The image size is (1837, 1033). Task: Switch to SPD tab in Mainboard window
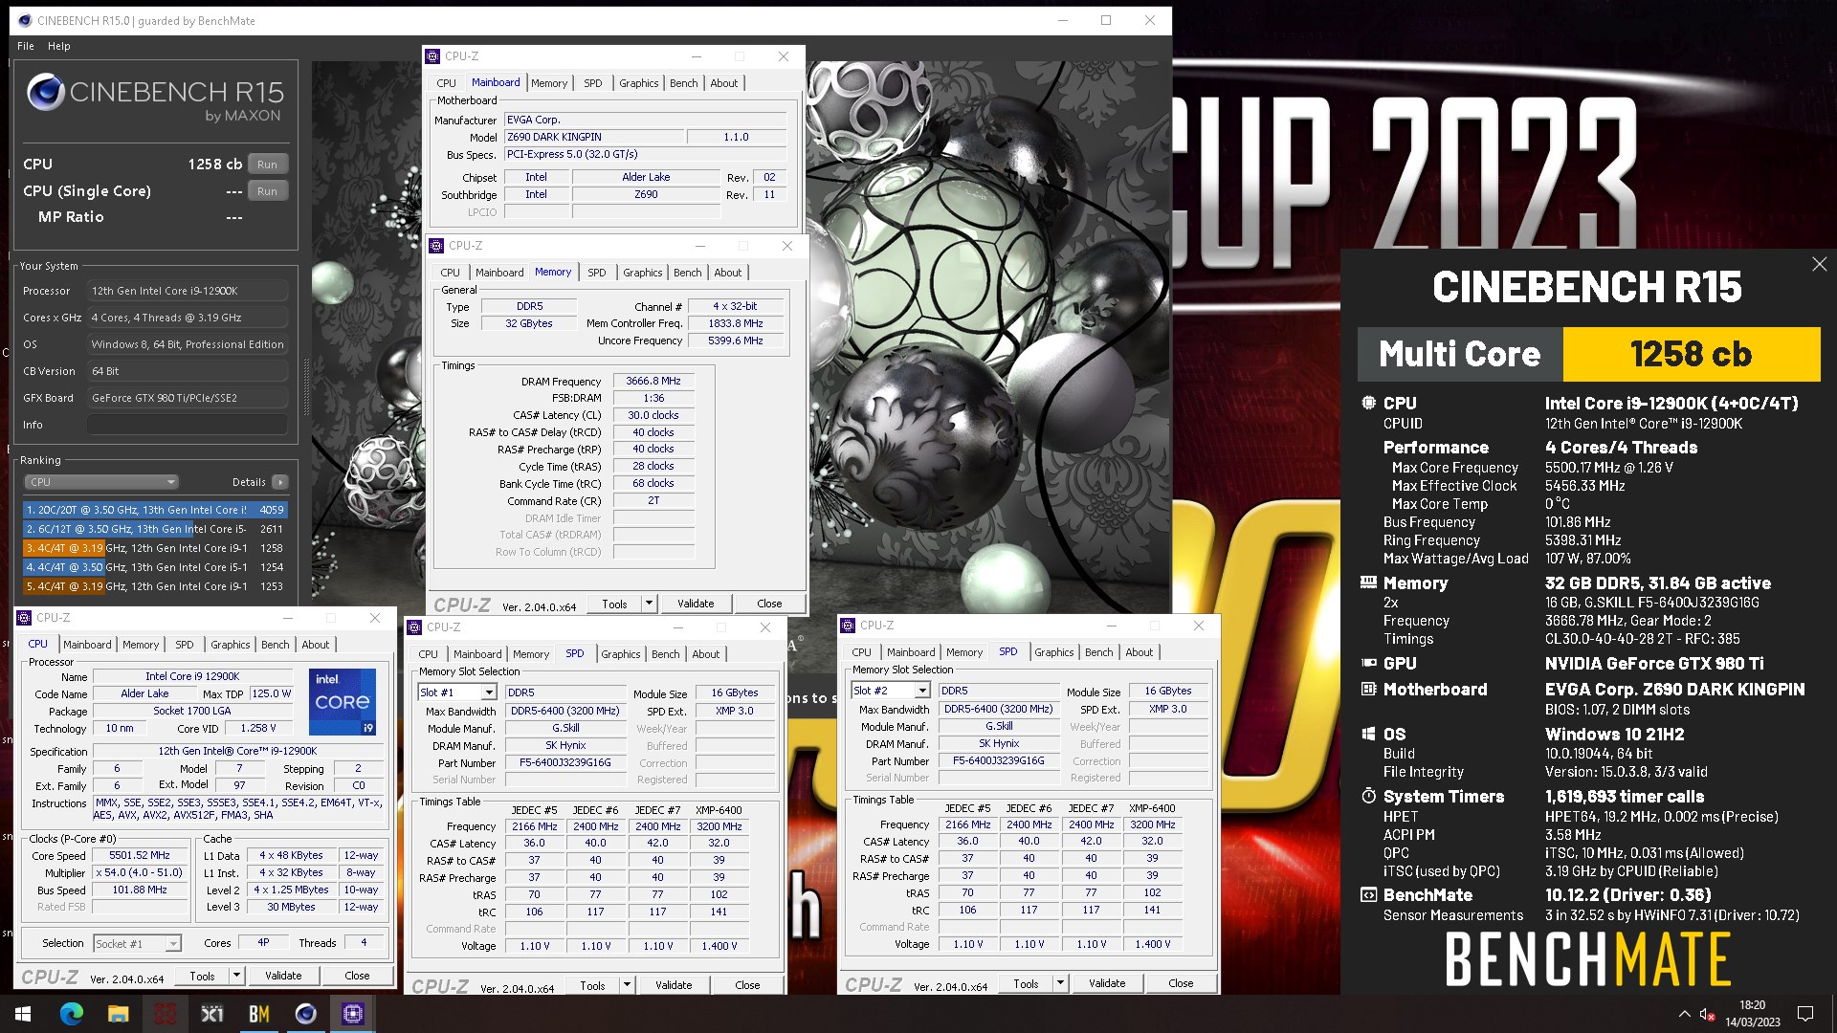[x=593, y=83]
